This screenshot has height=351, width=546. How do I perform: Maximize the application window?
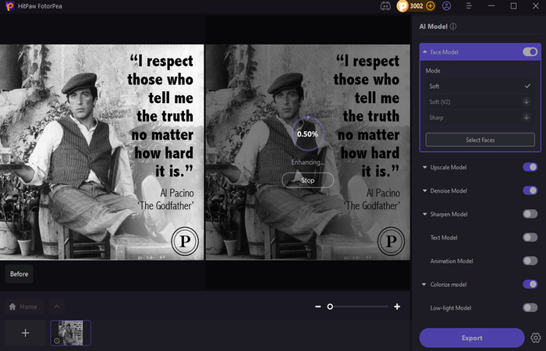tap(513, 6)
